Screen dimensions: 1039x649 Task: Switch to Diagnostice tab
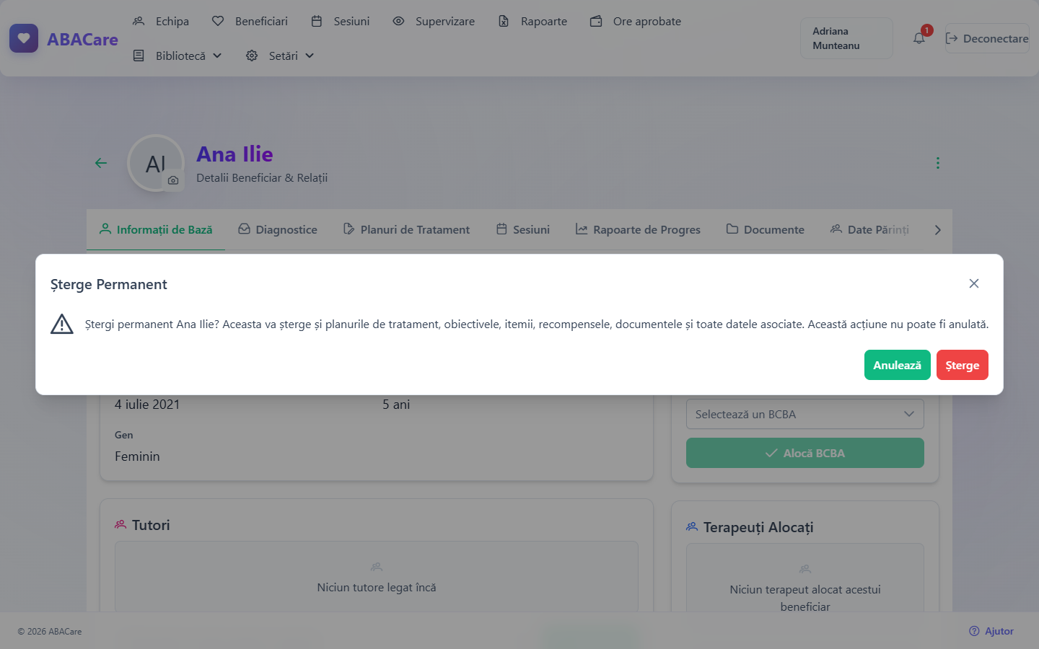(278, 229)
